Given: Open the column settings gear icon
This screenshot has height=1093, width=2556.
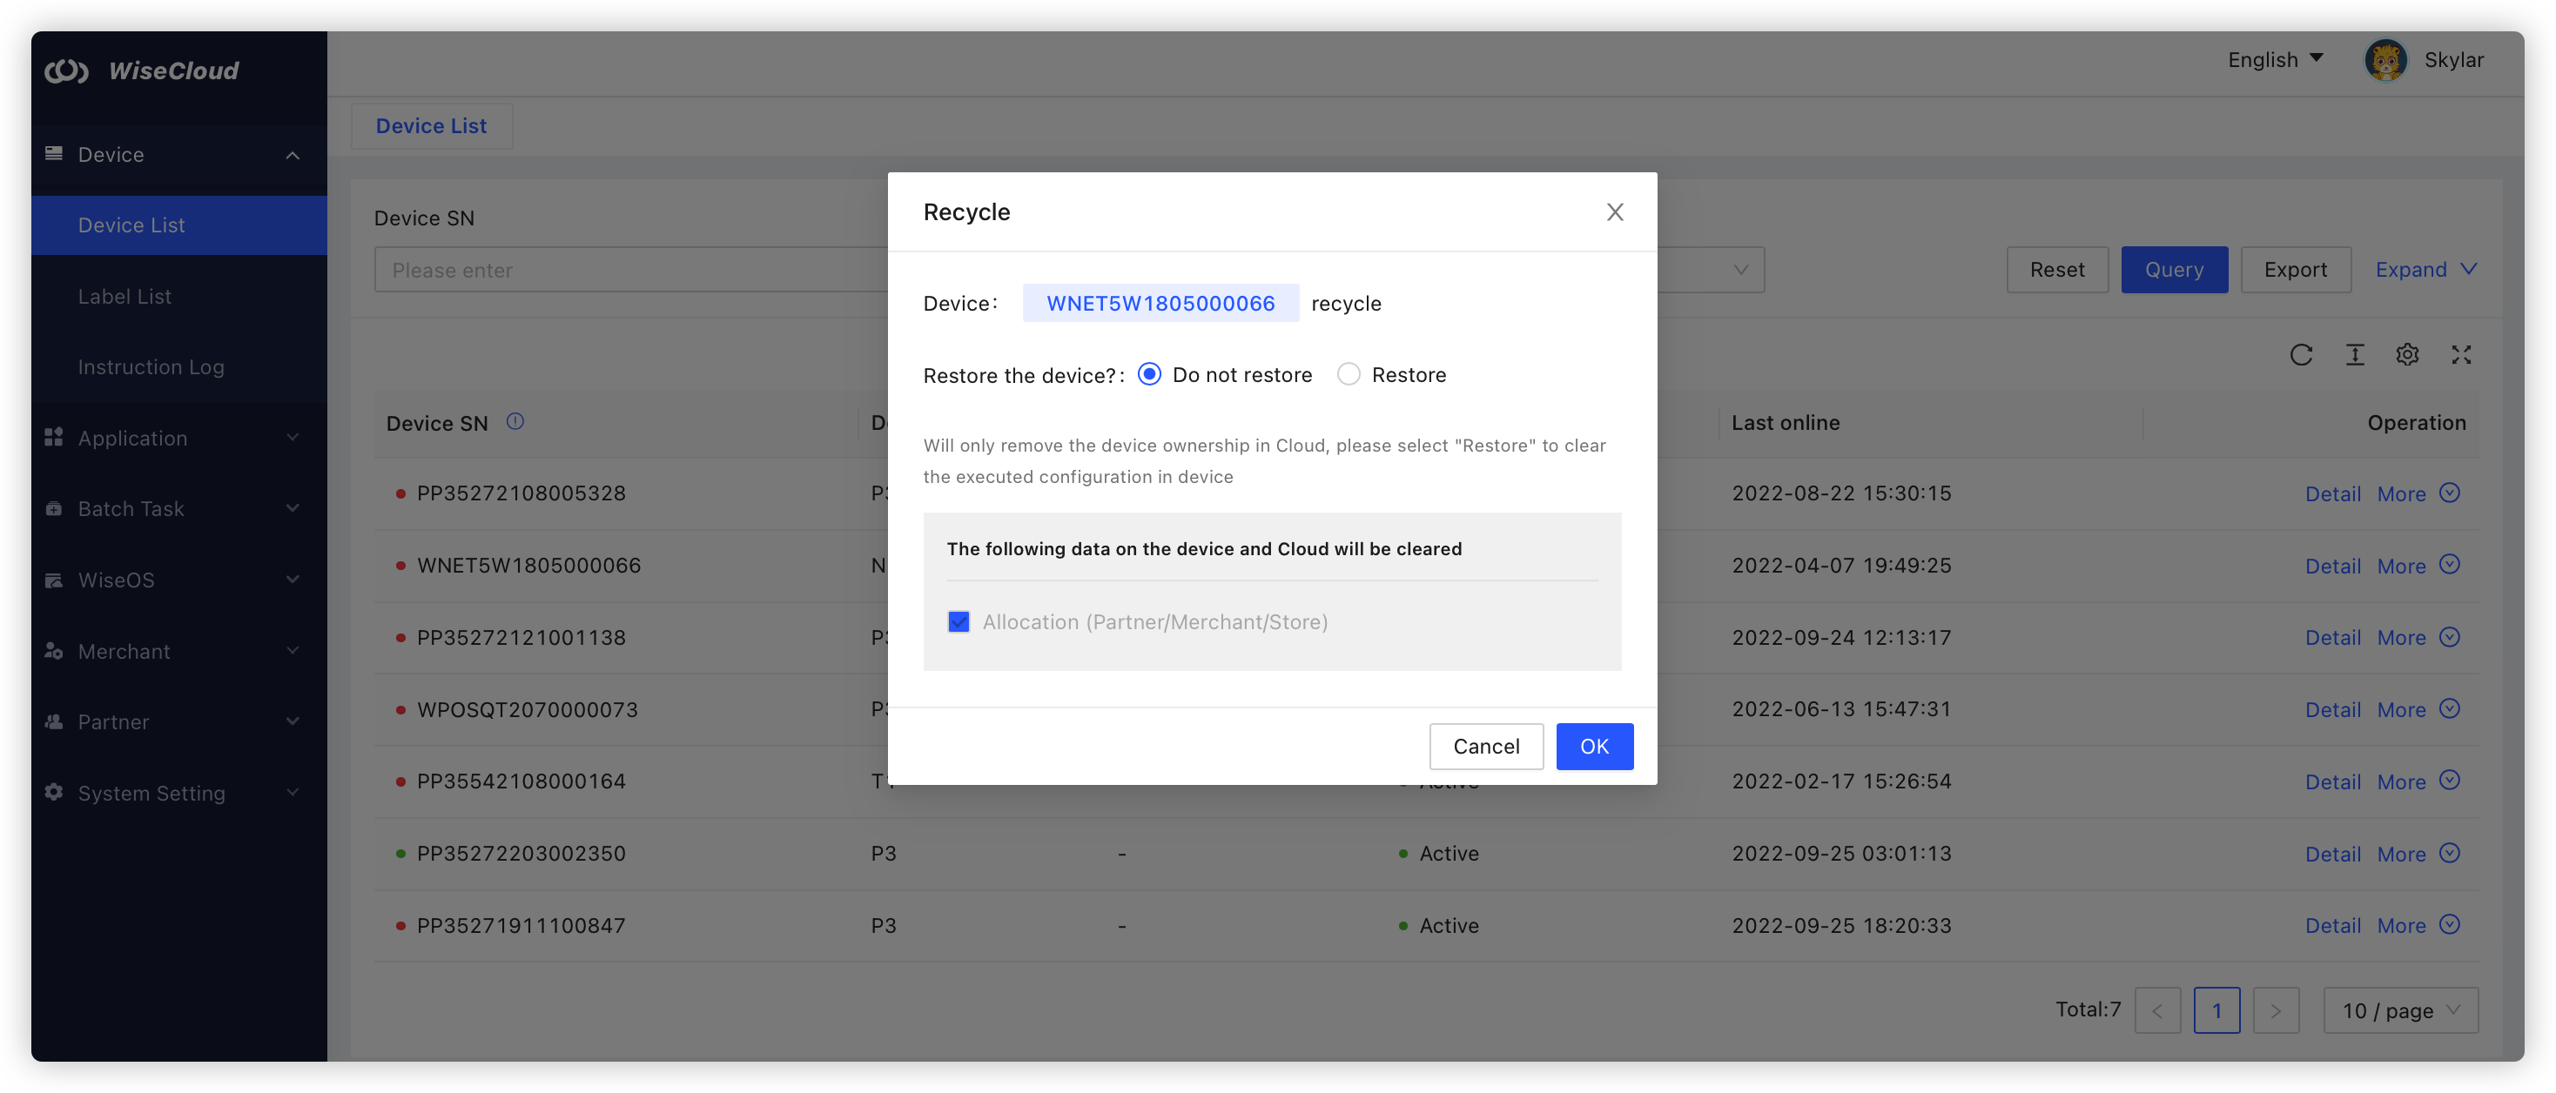Looking at the screenshot, I should coord(2407,355).
